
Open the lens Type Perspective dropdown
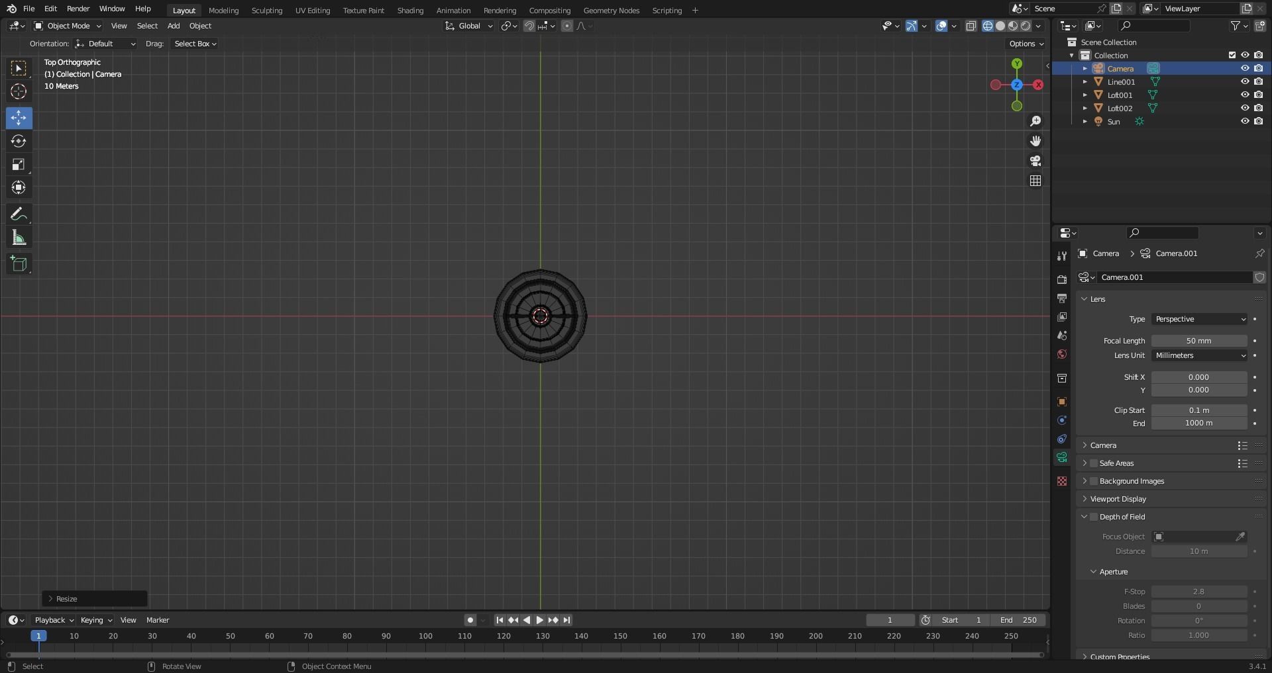[x=1200, y=319]
